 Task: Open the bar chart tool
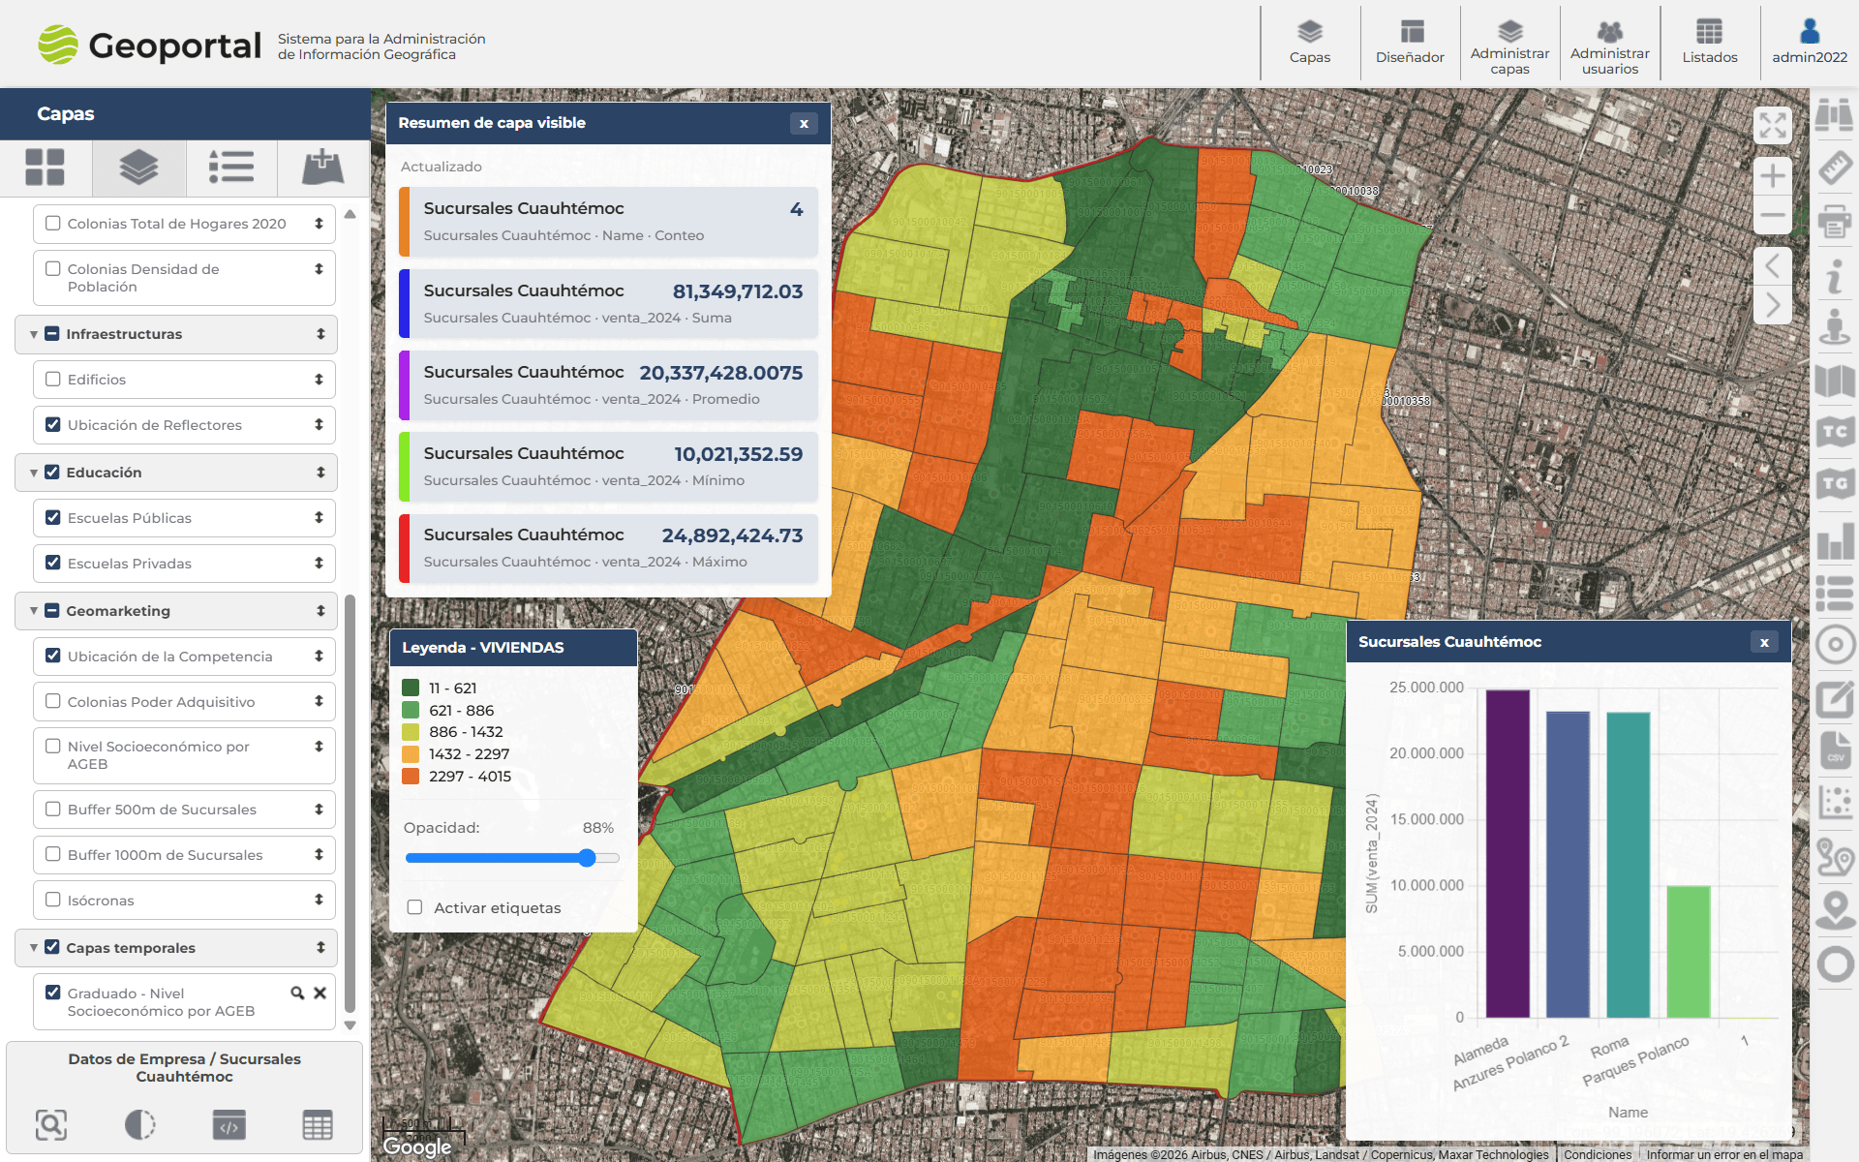pyautogui.click(x=1834, y=540)
